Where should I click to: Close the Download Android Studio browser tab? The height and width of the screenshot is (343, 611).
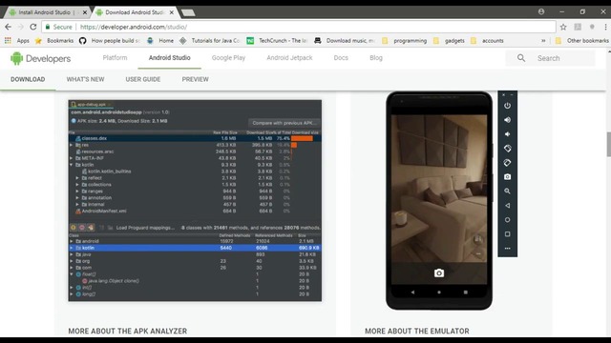pyautogui.click(x=172, y=12)
